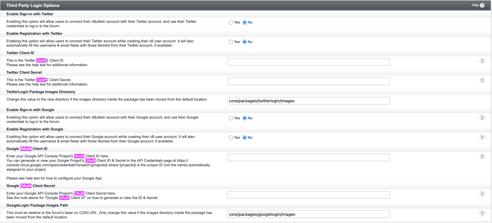This screenshot has width=492, height=223.
Task: Open help icon for GoogleLogin Package Images Path
Action: pyautogui.click(x=482, y=213)
